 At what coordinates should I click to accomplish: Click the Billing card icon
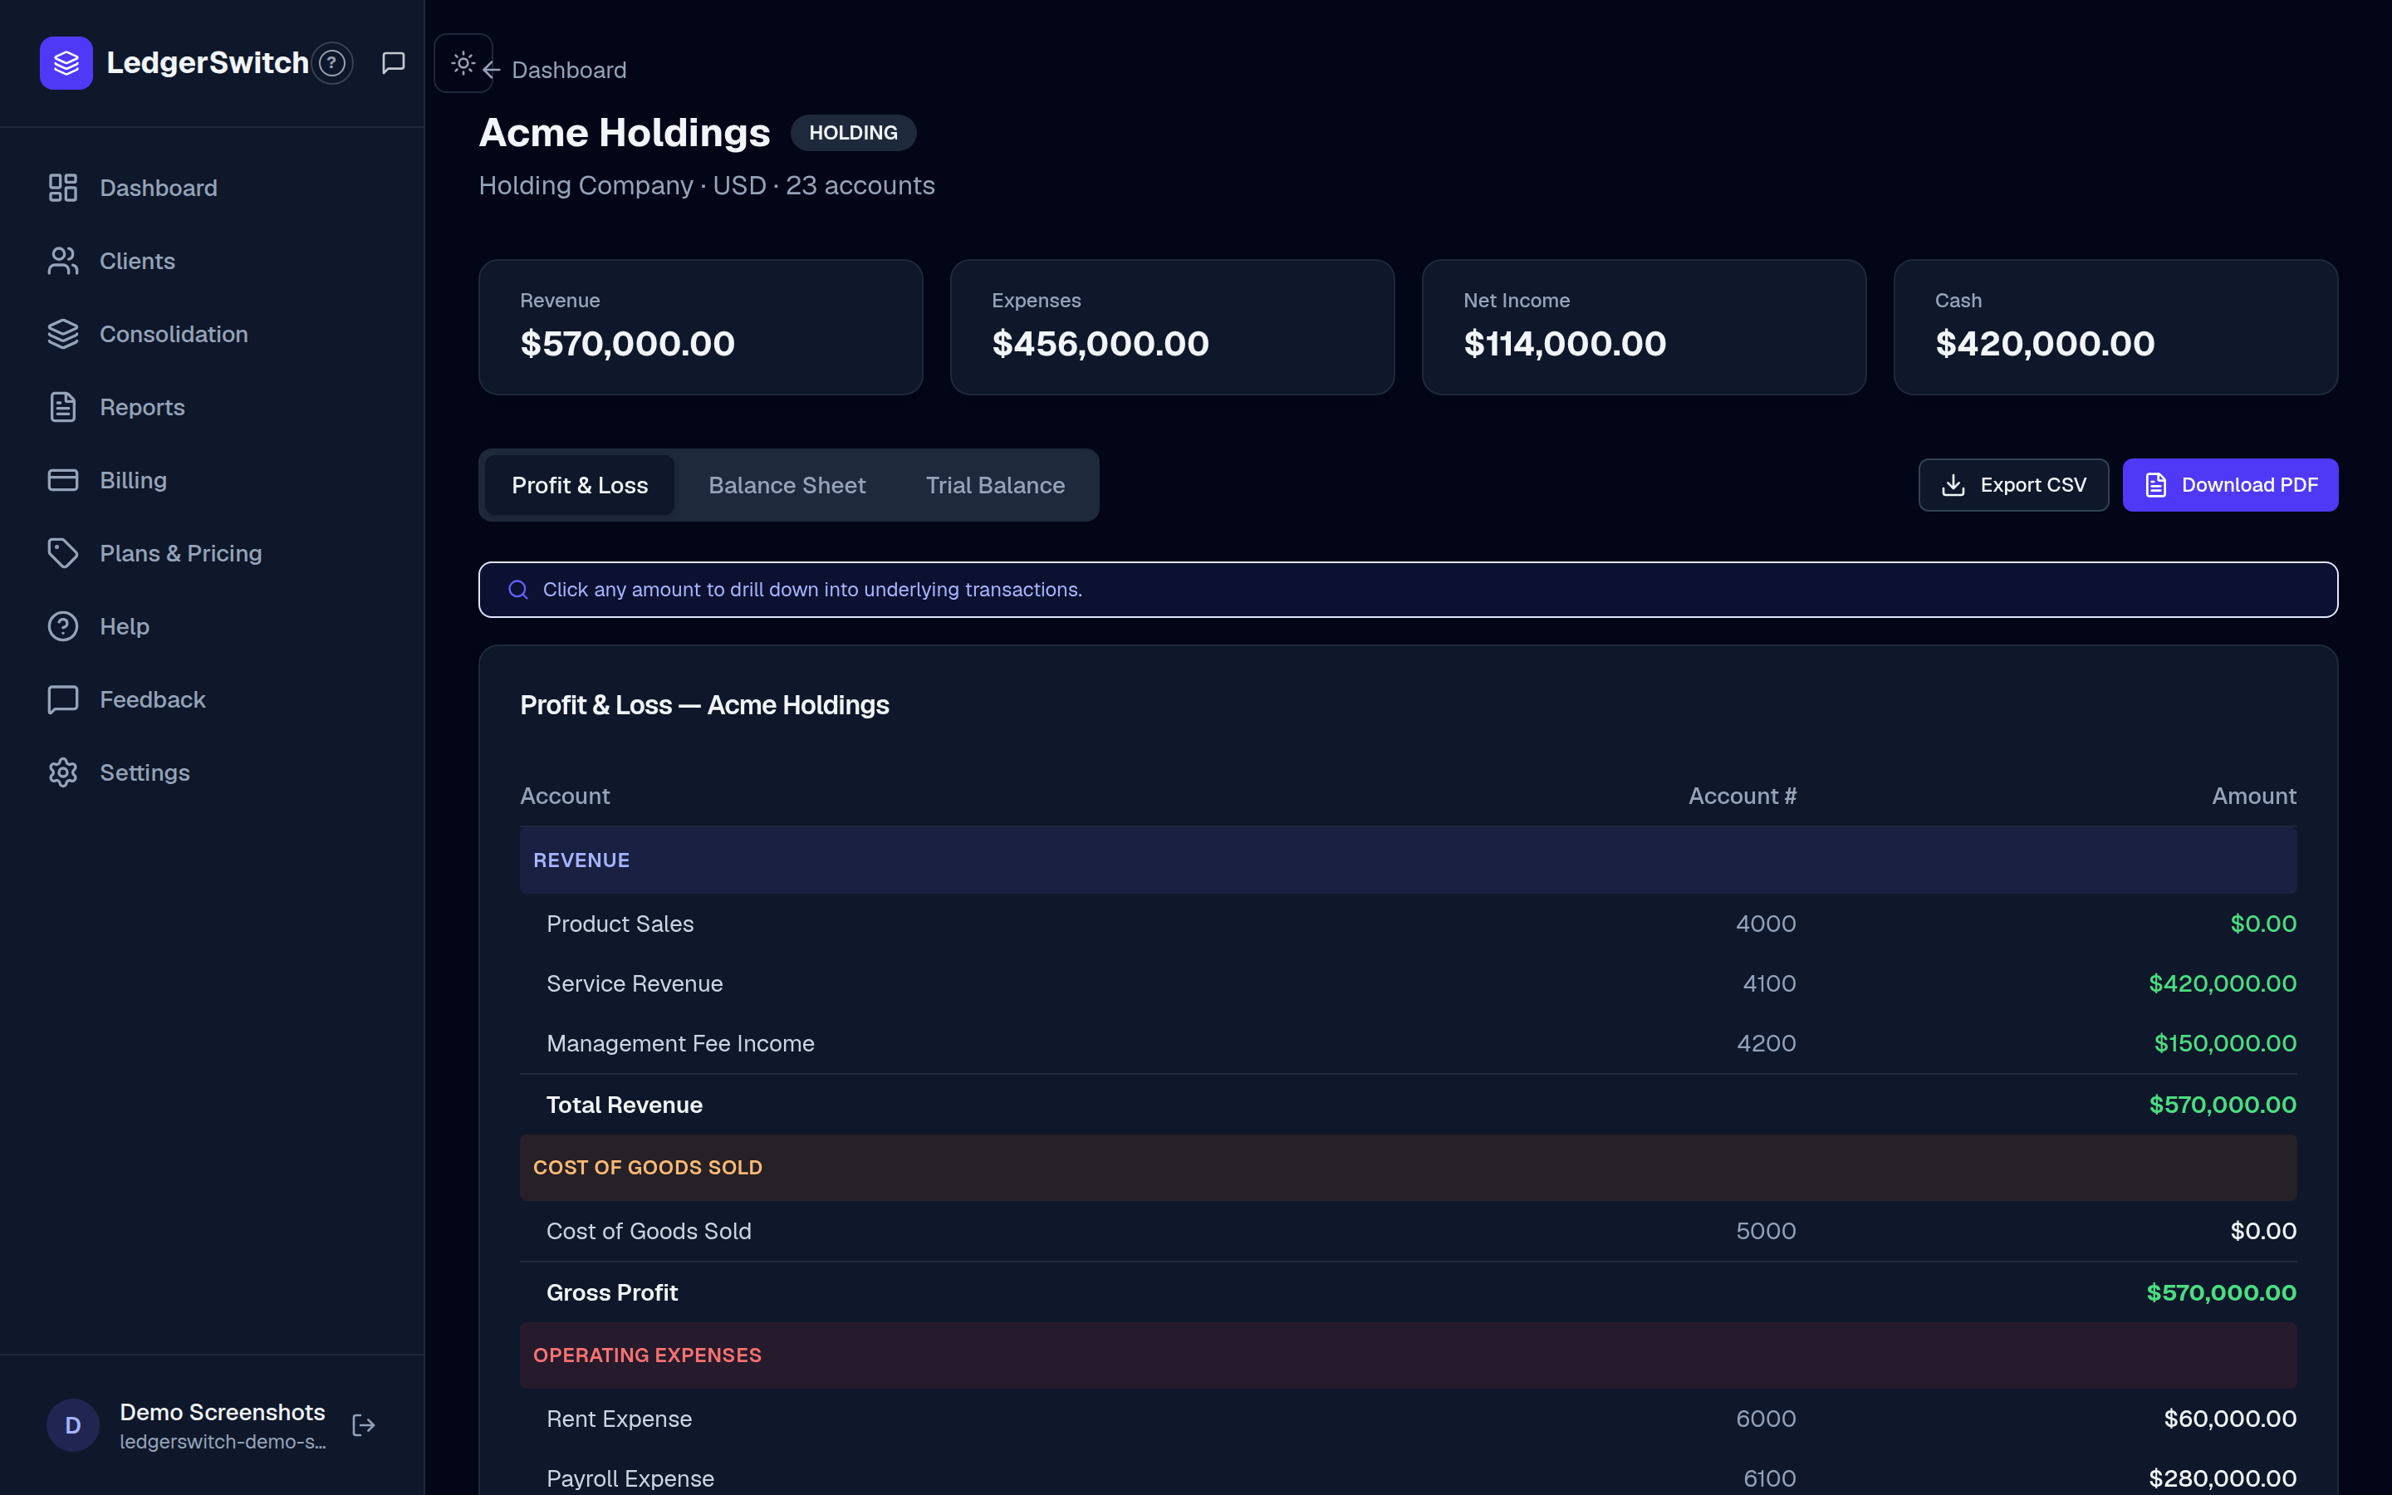pos(63,481)
